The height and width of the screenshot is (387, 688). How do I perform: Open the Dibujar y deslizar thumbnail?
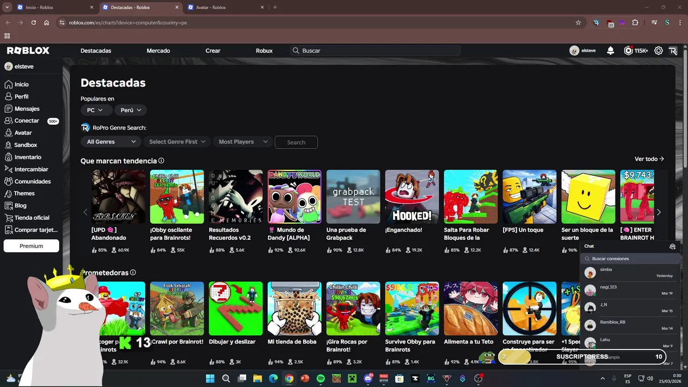235,309
